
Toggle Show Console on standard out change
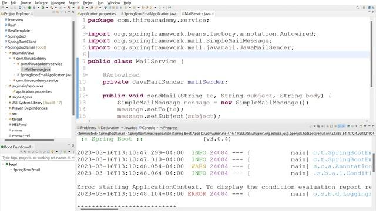pyautogui.click(x=339, y=126)
